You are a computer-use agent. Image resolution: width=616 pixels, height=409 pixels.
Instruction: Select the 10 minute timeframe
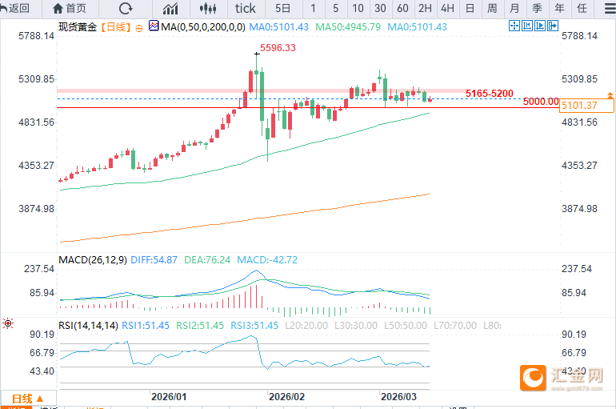pos(358,8)
